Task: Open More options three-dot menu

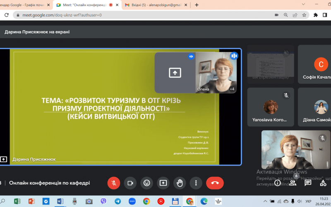Action: 196,183
